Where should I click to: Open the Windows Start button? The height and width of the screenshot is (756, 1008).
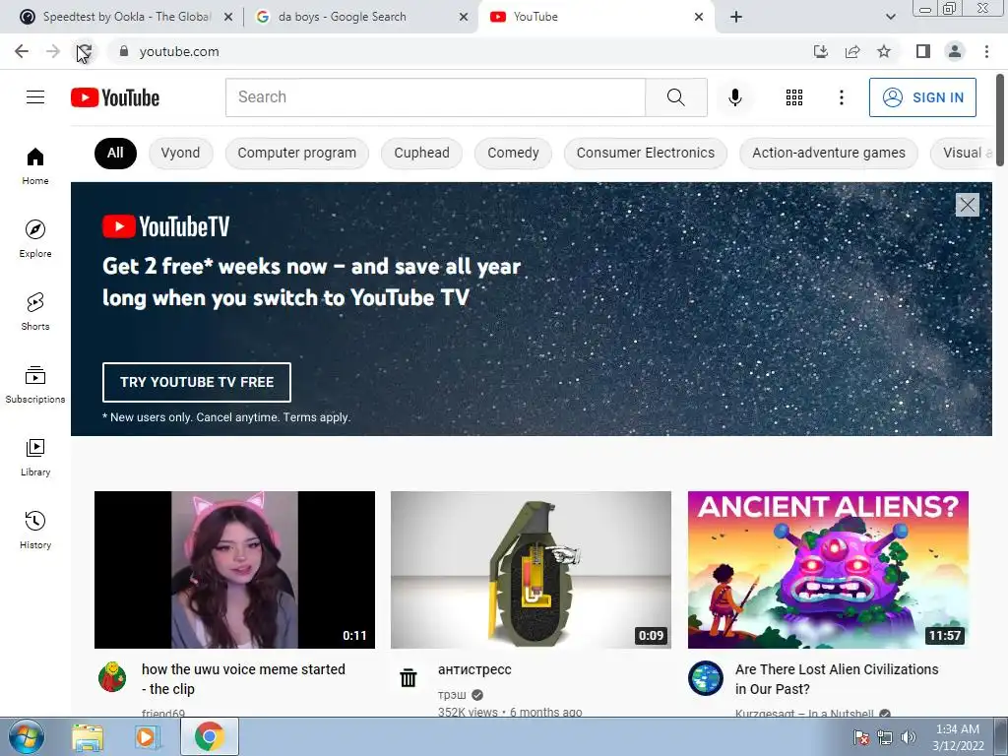pyautogui.click(x=27, y=736)
